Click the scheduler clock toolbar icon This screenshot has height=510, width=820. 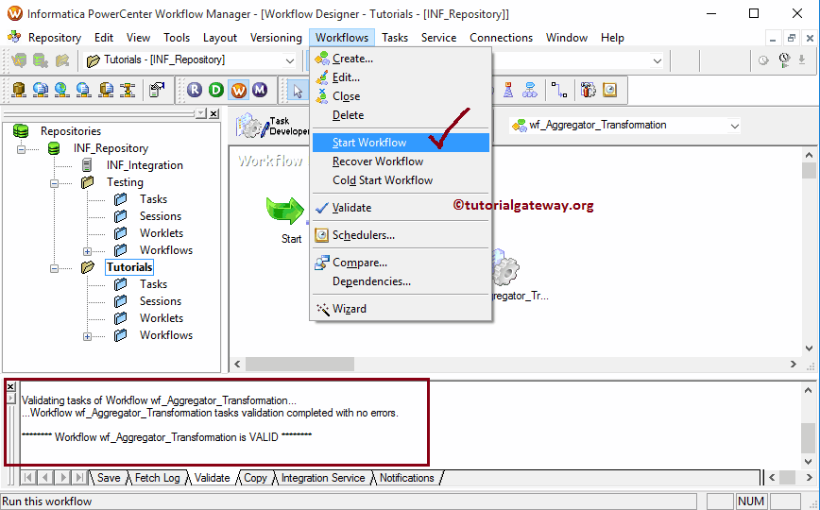[x=609, y=90]
